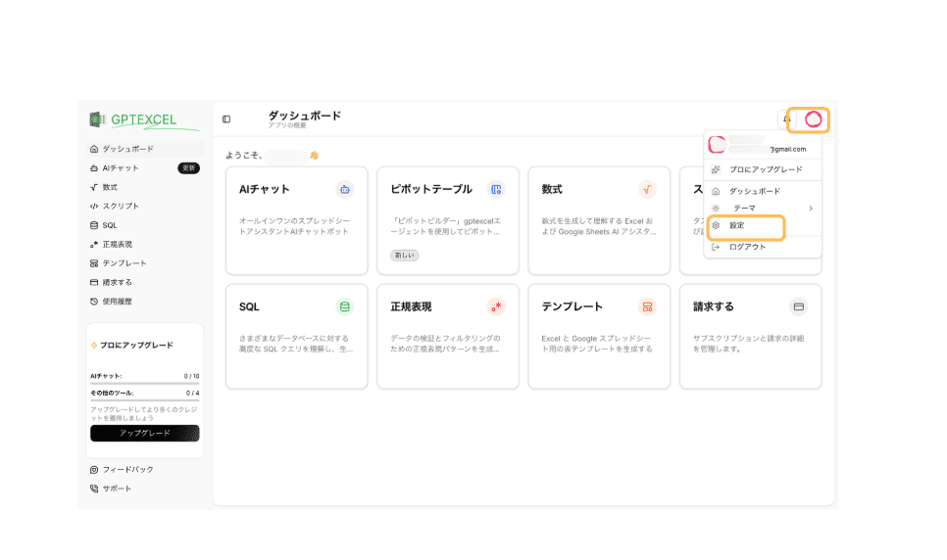Screen dimensions: 947x560
Task: Click the formula card square-root icon
Action: tap(647, 189)
